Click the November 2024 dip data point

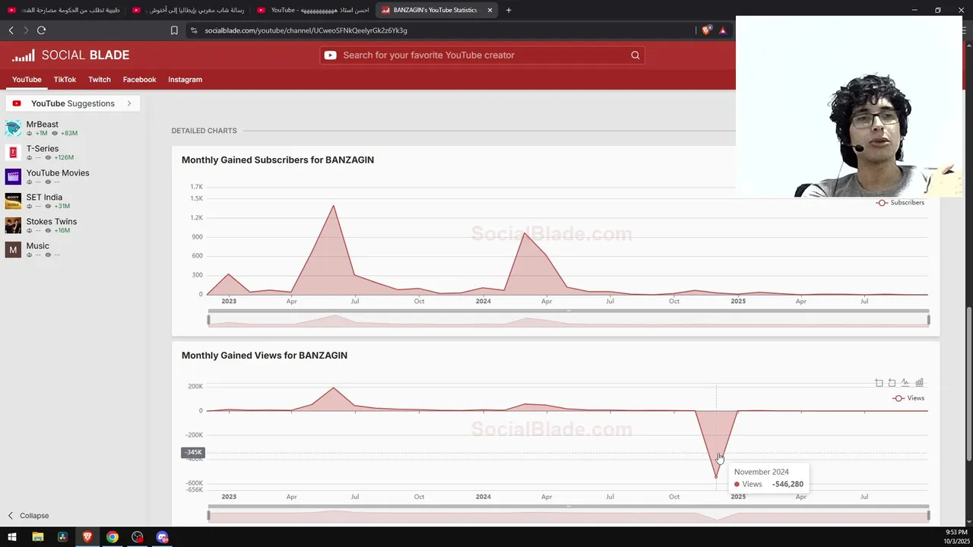715,477
